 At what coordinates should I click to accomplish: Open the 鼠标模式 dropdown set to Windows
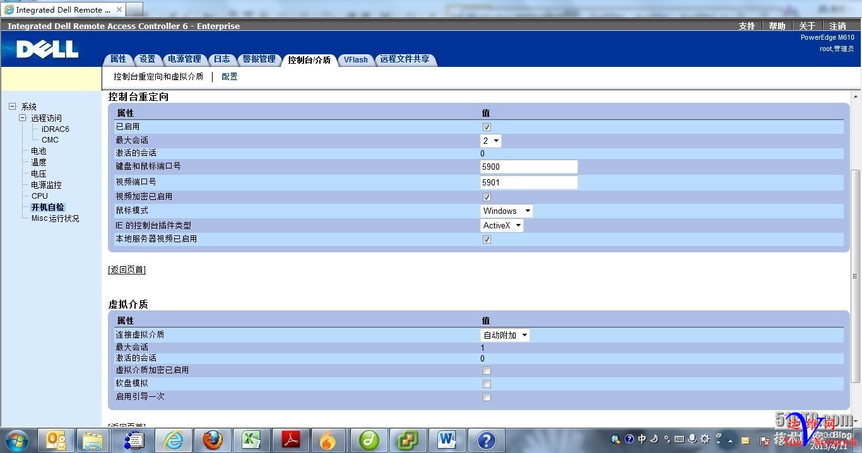(507, 211)
